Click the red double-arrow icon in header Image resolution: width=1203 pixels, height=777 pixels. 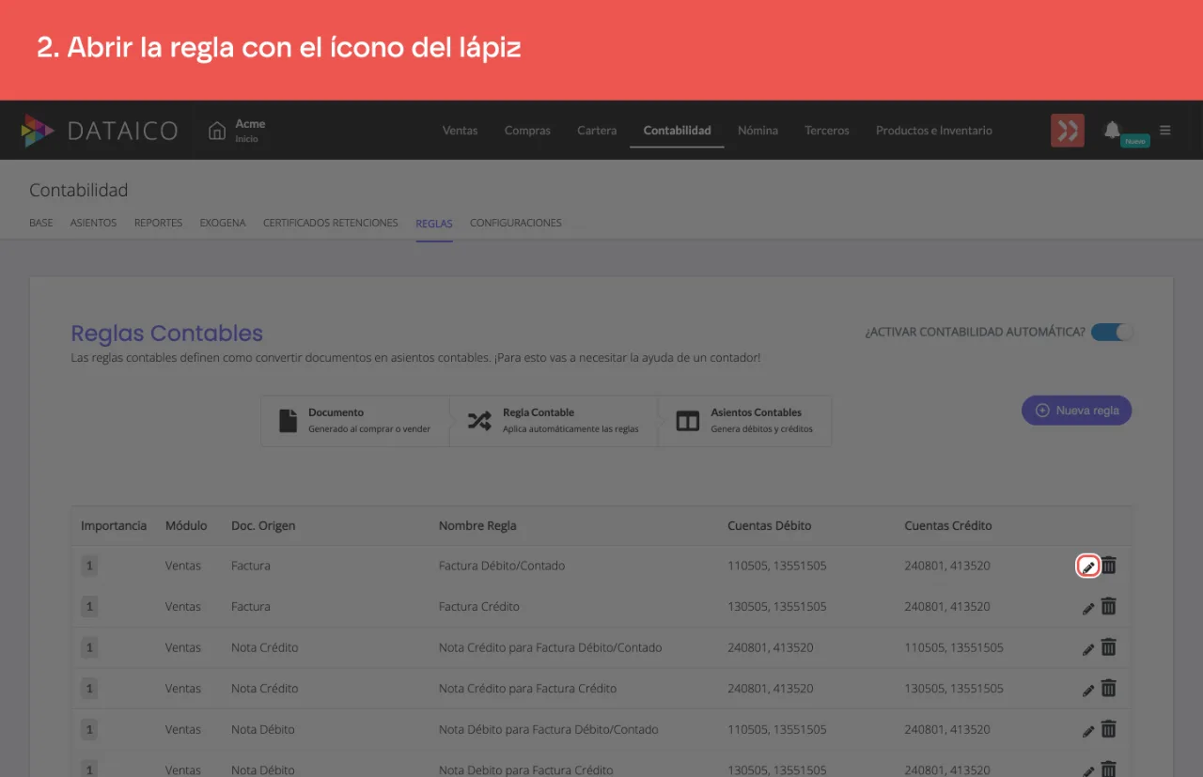(1068, 131)
